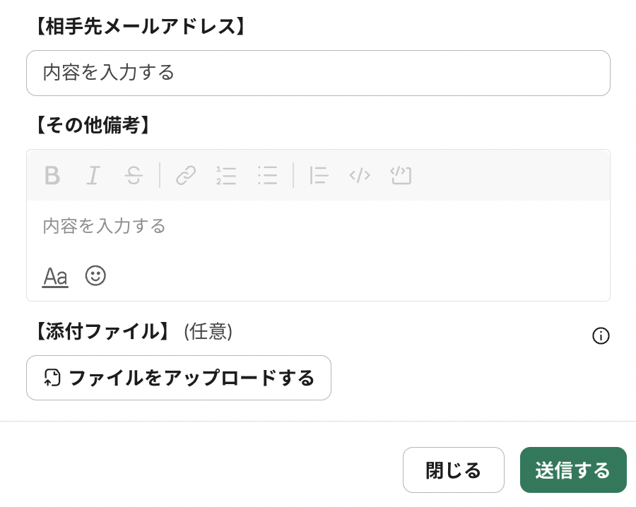This screenshot has height=507, width=636.
Task: Focus the 相手先メールアドレス input field
Action: 318,73
